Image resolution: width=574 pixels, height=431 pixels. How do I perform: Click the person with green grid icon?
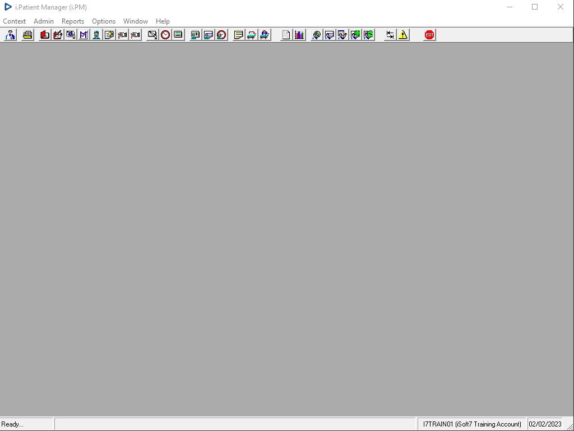point(355,35)
